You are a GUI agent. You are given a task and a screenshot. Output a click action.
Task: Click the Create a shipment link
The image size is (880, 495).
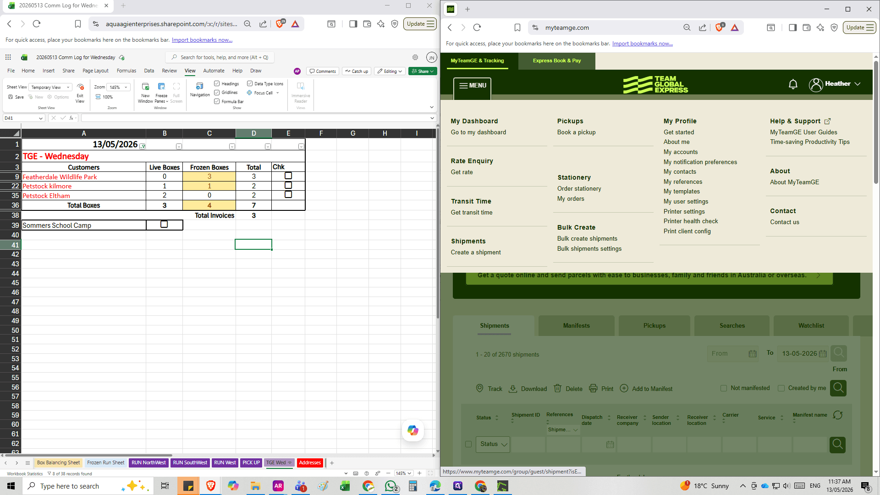[475, 253]
